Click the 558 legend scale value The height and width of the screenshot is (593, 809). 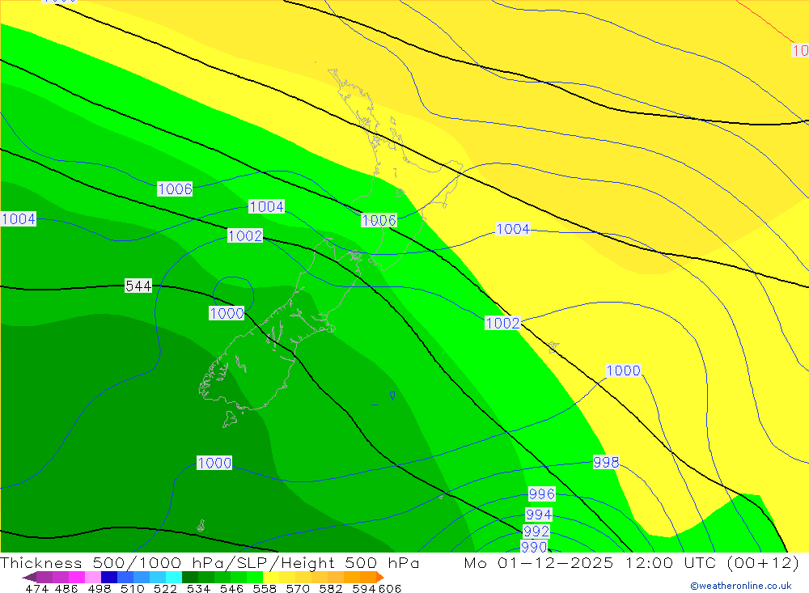[x=265, y=588]
